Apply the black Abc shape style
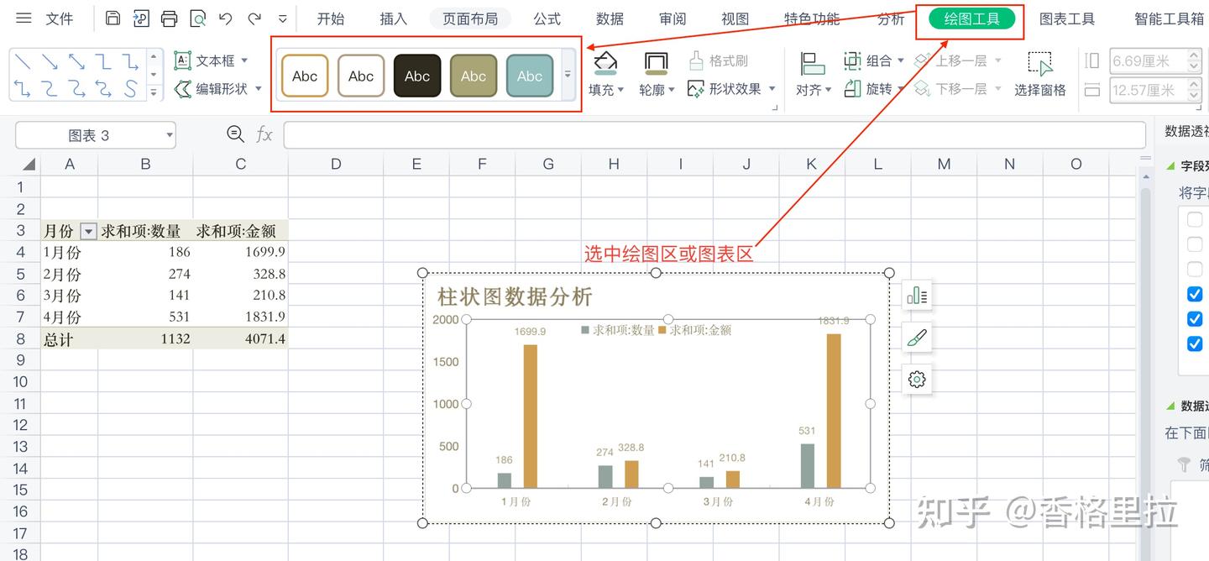The height and width of the screenshot is (561, 1209). (x=417, y=76)
